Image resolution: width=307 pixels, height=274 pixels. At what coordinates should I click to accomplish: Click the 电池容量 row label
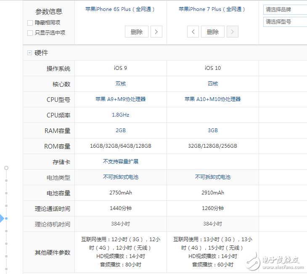pyautogui.click(x=58, y=193)
